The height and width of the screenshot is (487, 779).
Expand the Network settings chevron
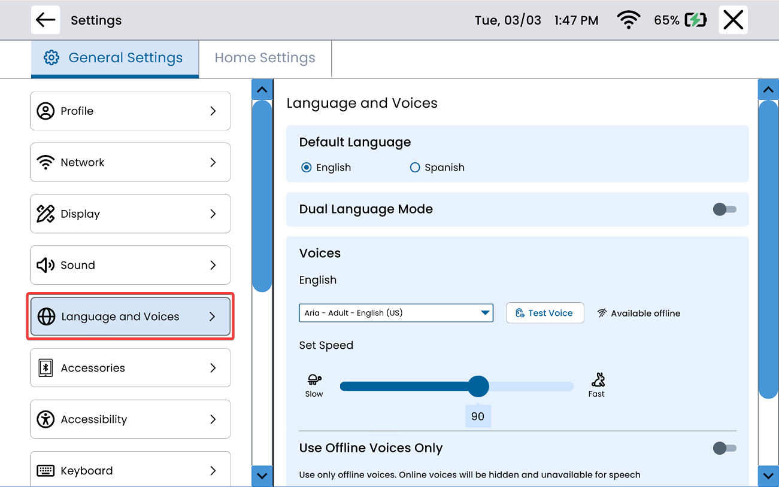pyautogui.click(x=213, y=163)
